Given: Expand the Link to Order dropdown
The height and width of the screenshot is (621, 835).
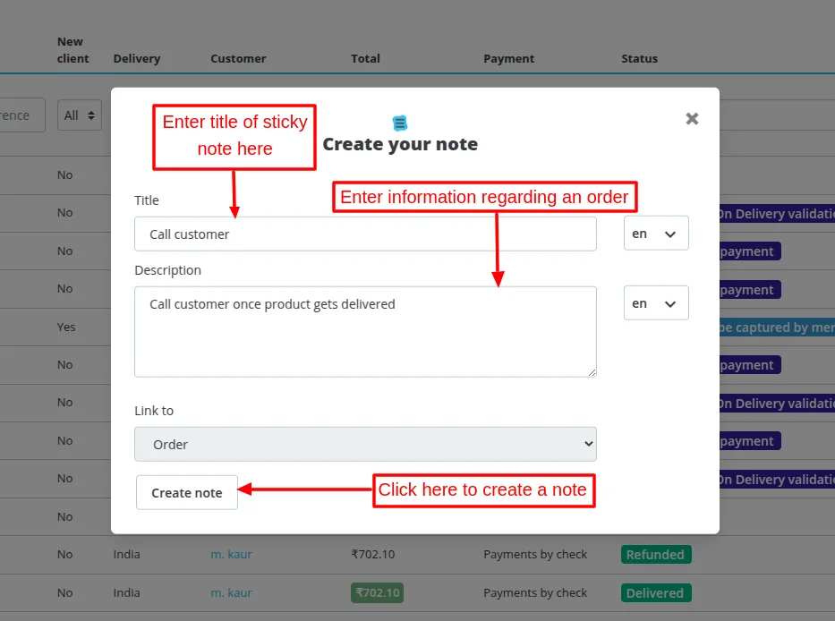Looking at the screenshot, I should tap(365, 444).
